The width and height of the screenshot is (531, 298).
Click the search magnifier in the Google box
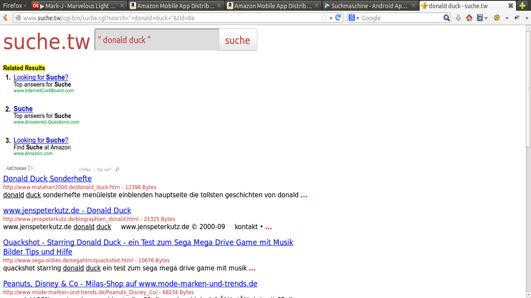446,18
